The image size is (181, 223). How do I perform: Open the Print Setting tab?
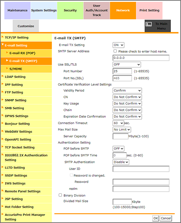point(149,11)
